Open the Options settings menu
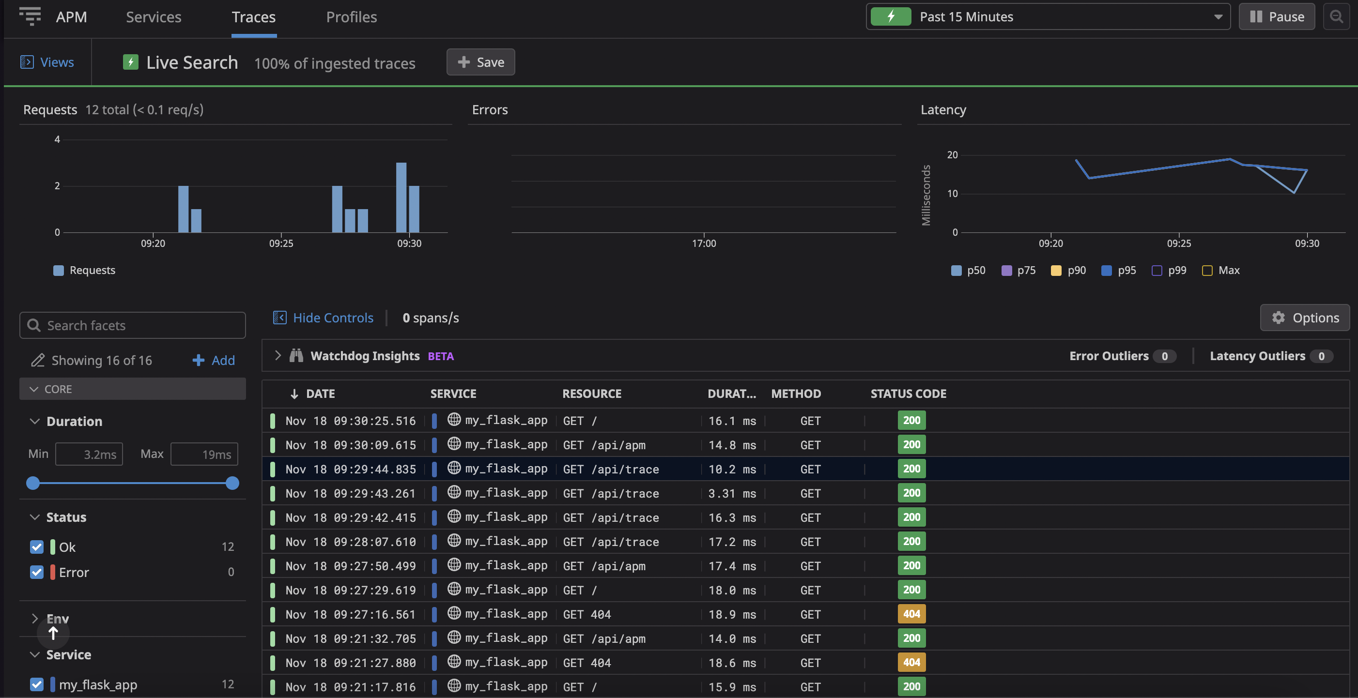The image size is (1358, 698). point(1305,318)
